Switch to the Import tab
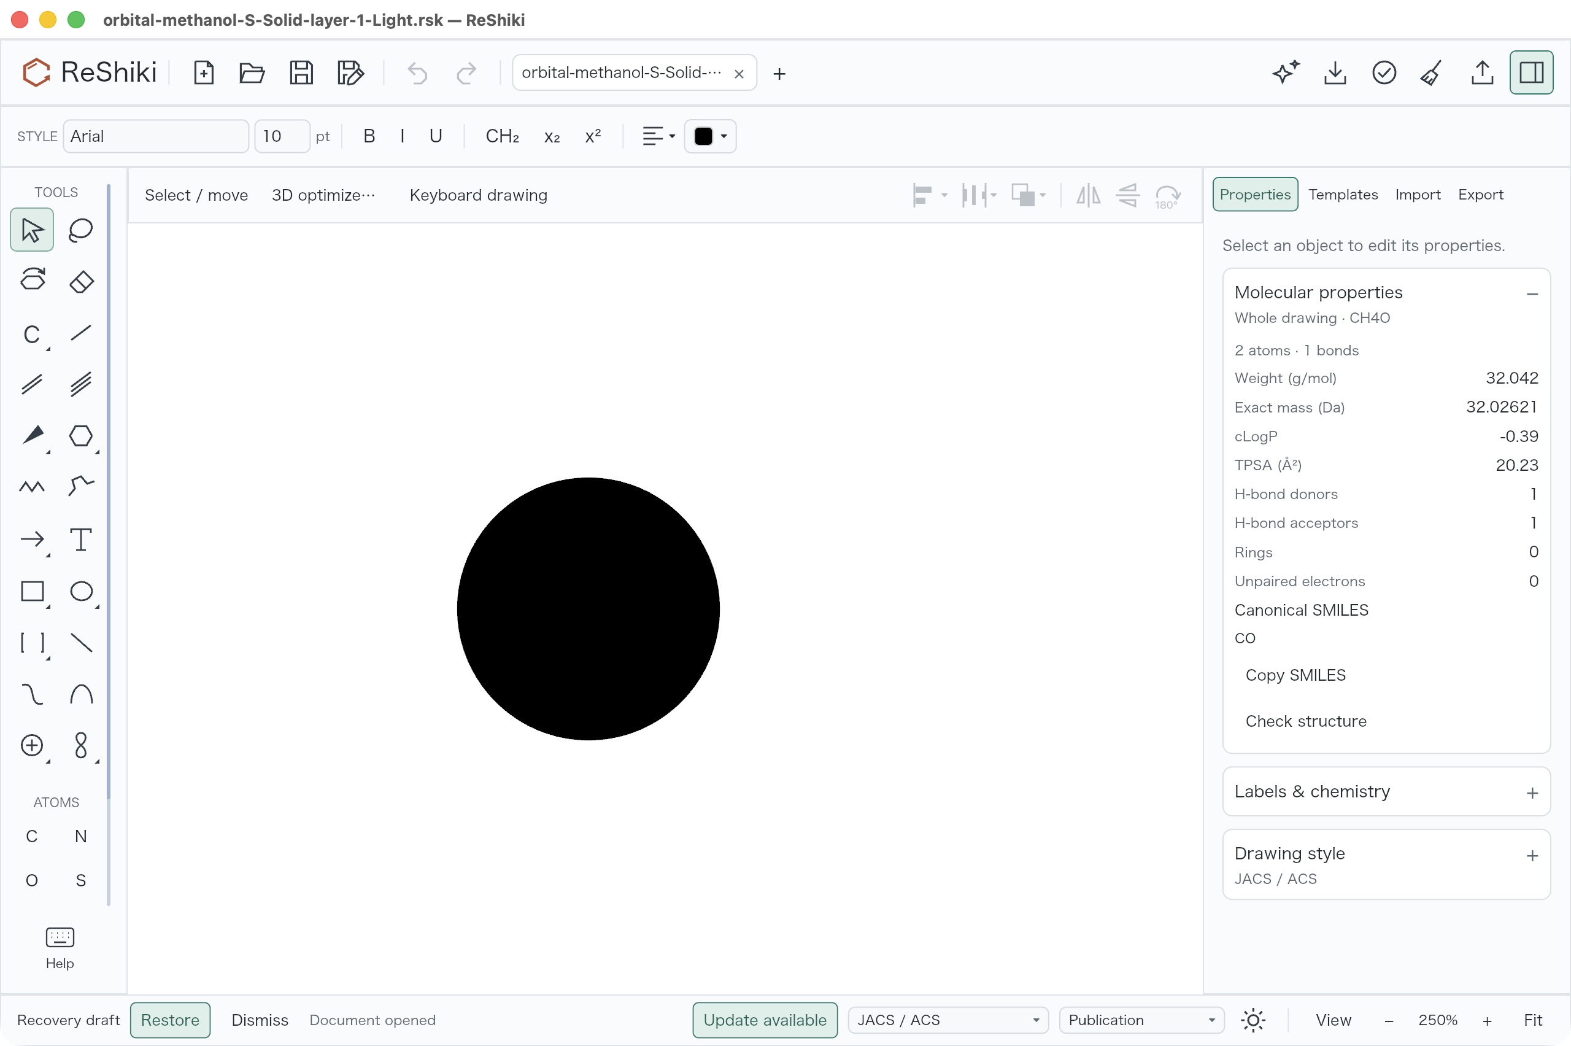The image size is (1571, 1046). (1417, 194)
